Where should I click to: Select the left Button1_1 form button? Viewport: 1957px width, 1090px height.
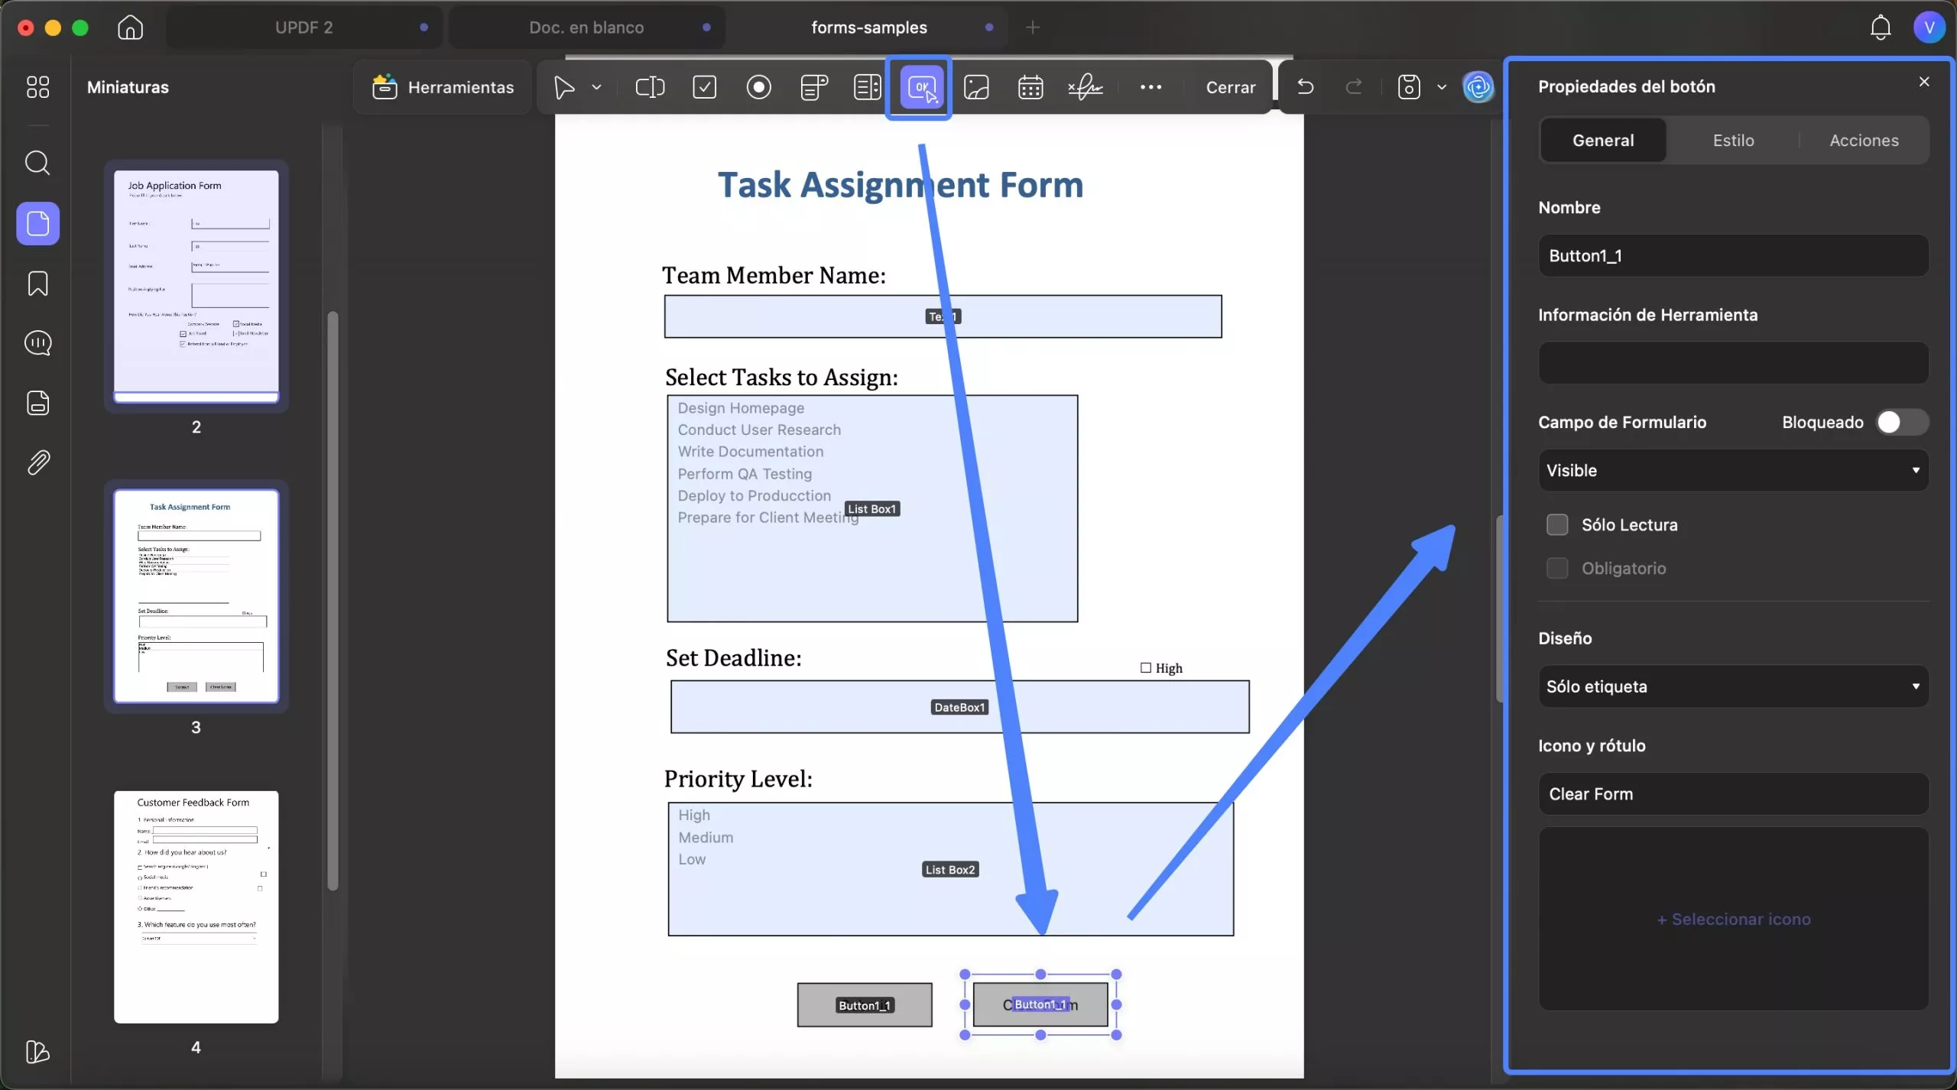(865, 1005)
